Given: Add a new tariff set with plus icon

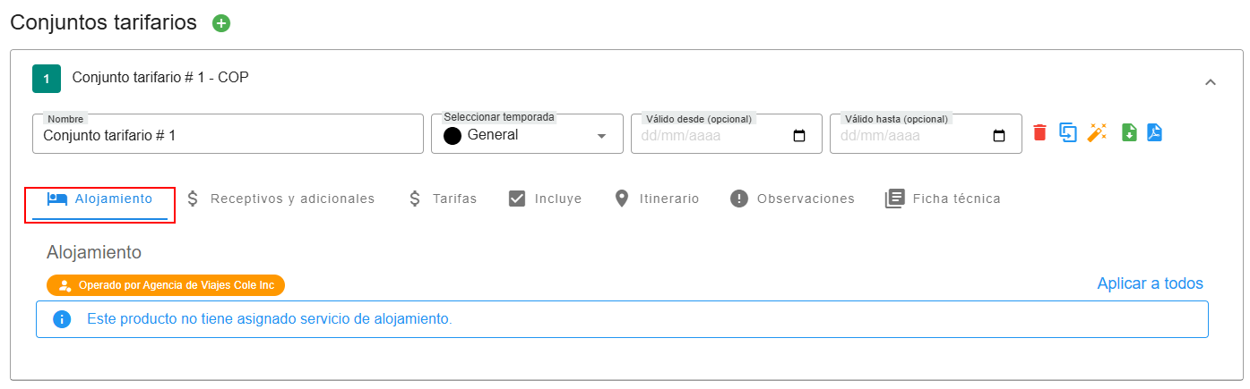Looking at the screenshot, I should [221, 23].
